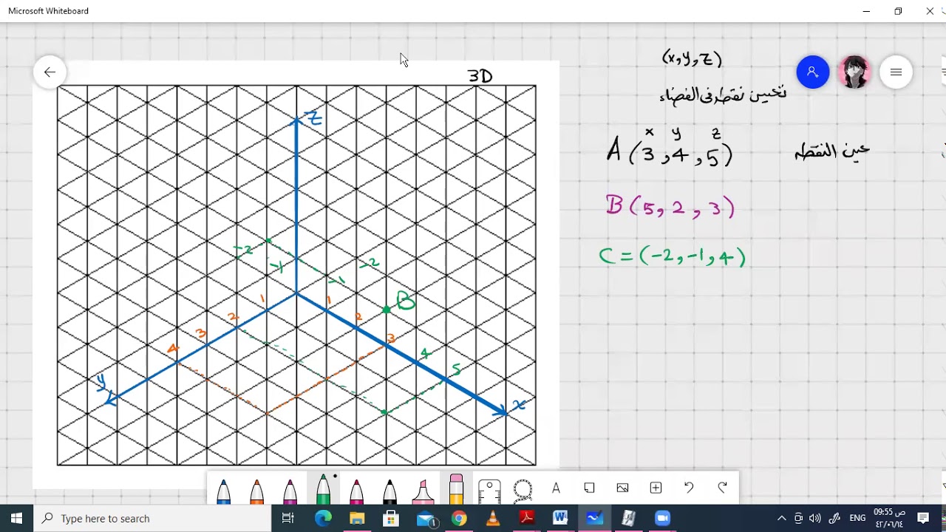Image resolution: width=946 pixels, height=532 pixels.
Task: Switch to Zoom on the taskbar
Action: tap(662, 518)
